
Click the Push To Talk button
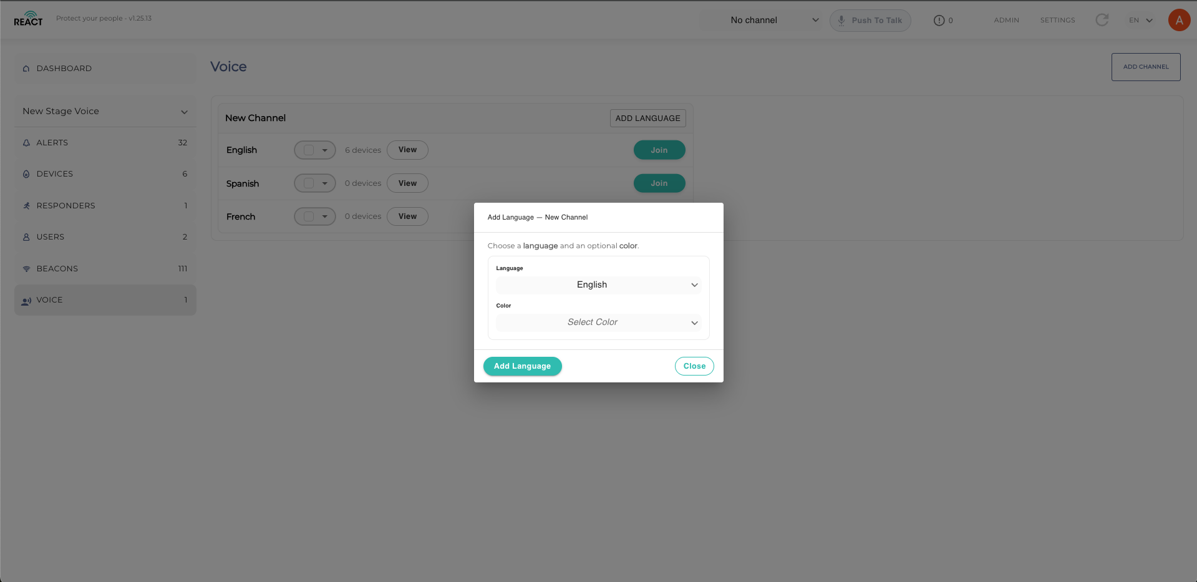coord(870,21)
